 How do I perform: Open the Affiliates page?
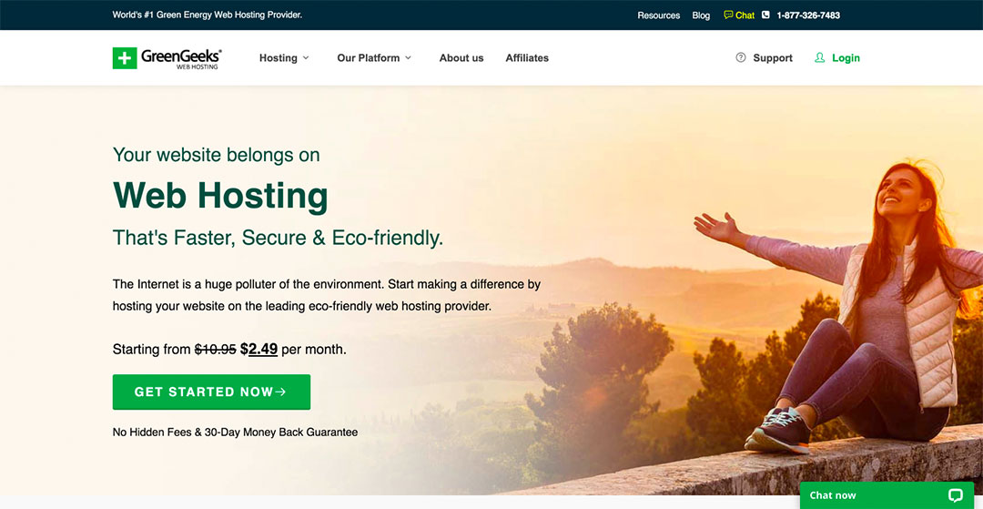point(527,57)
